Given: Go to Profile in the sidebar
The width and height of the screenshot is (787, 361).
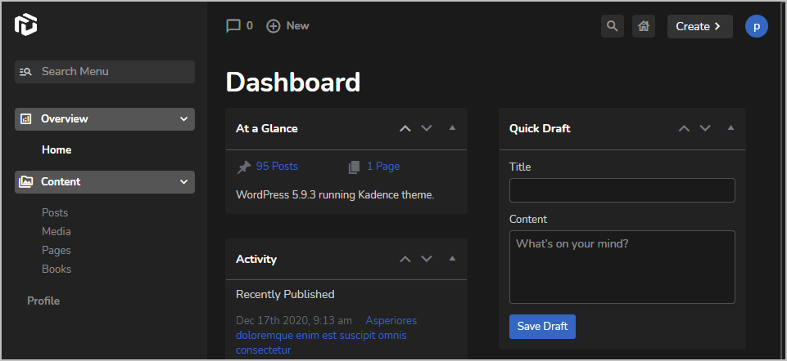Looking at the screenshot, I should click(x=43, y=301).
